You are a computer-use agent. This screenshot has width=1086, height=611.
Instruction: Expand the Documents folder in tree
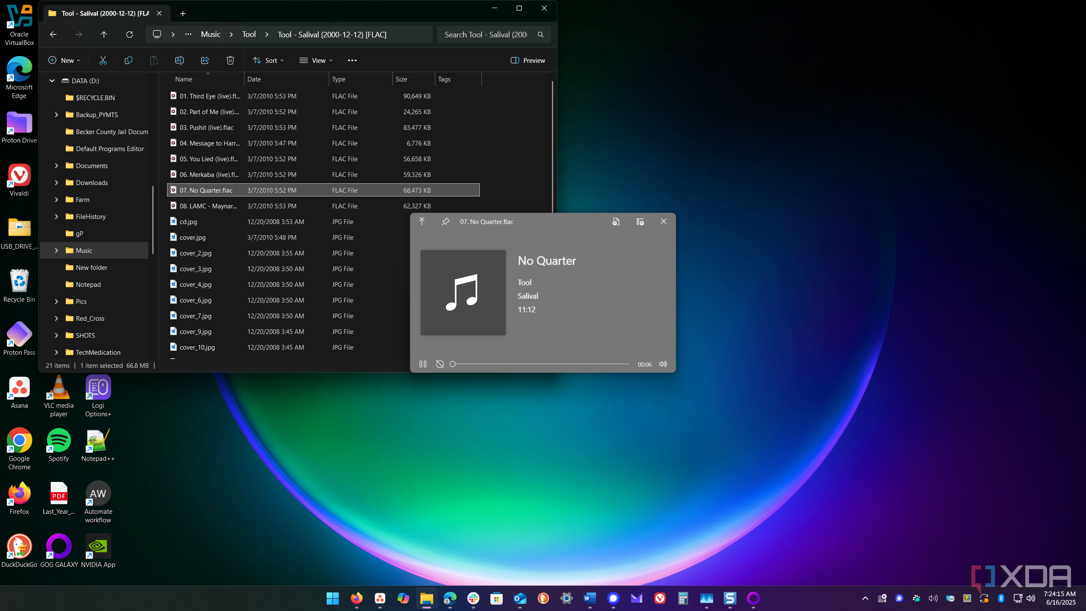[x=56, y=165]
